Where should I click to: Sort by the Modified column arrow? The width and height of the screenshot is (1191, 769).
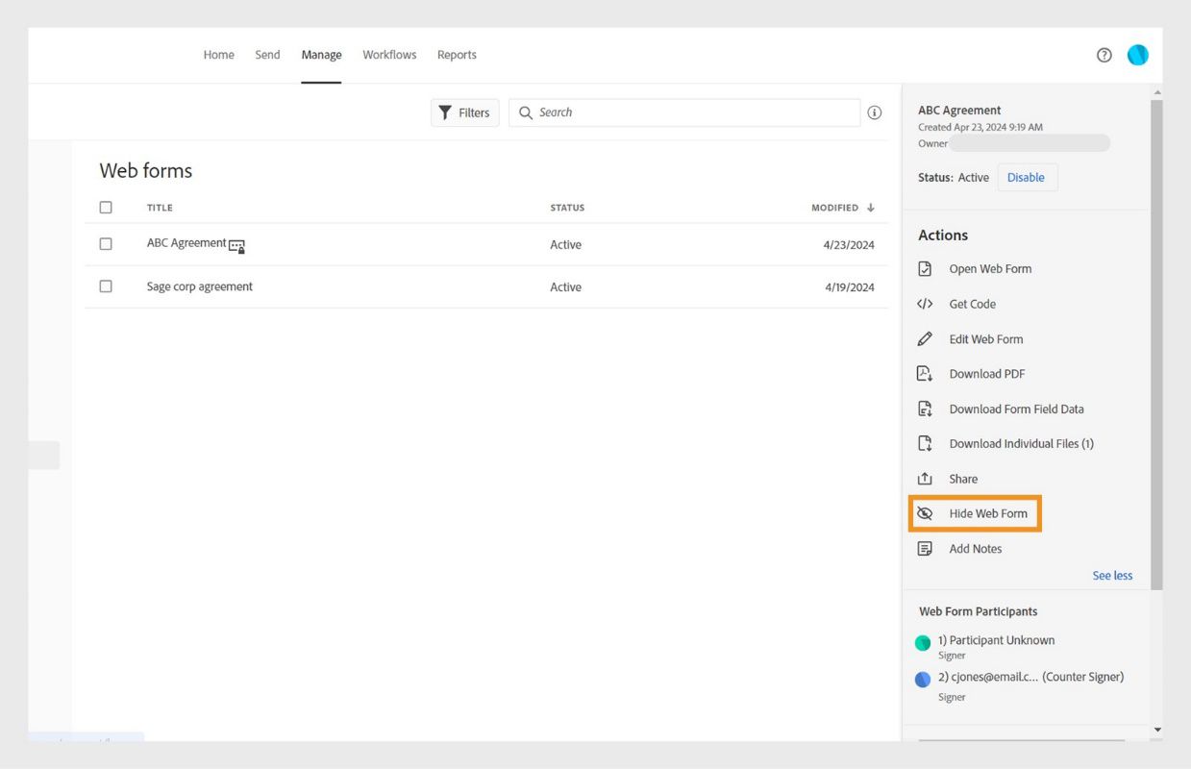871,208
